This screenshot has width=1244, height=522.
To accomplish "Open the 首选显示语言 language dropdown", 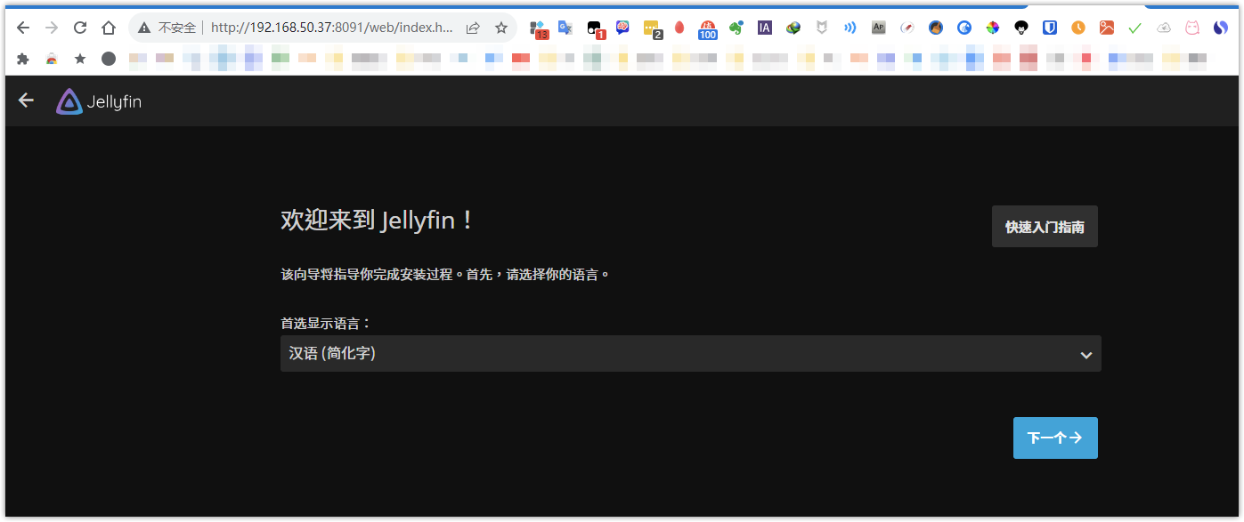I will [690, 354].
